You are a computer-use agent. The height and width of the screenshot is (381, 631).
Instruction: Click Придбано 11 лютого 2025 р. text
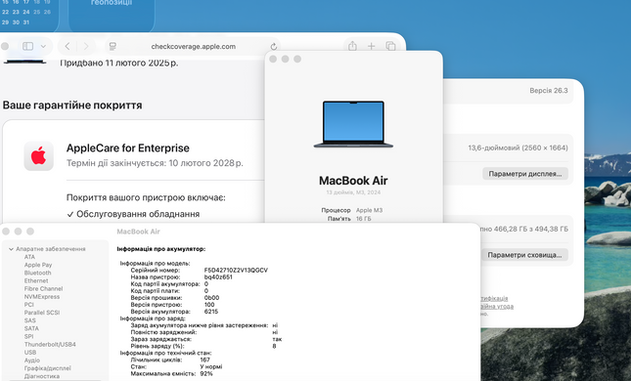119,63
